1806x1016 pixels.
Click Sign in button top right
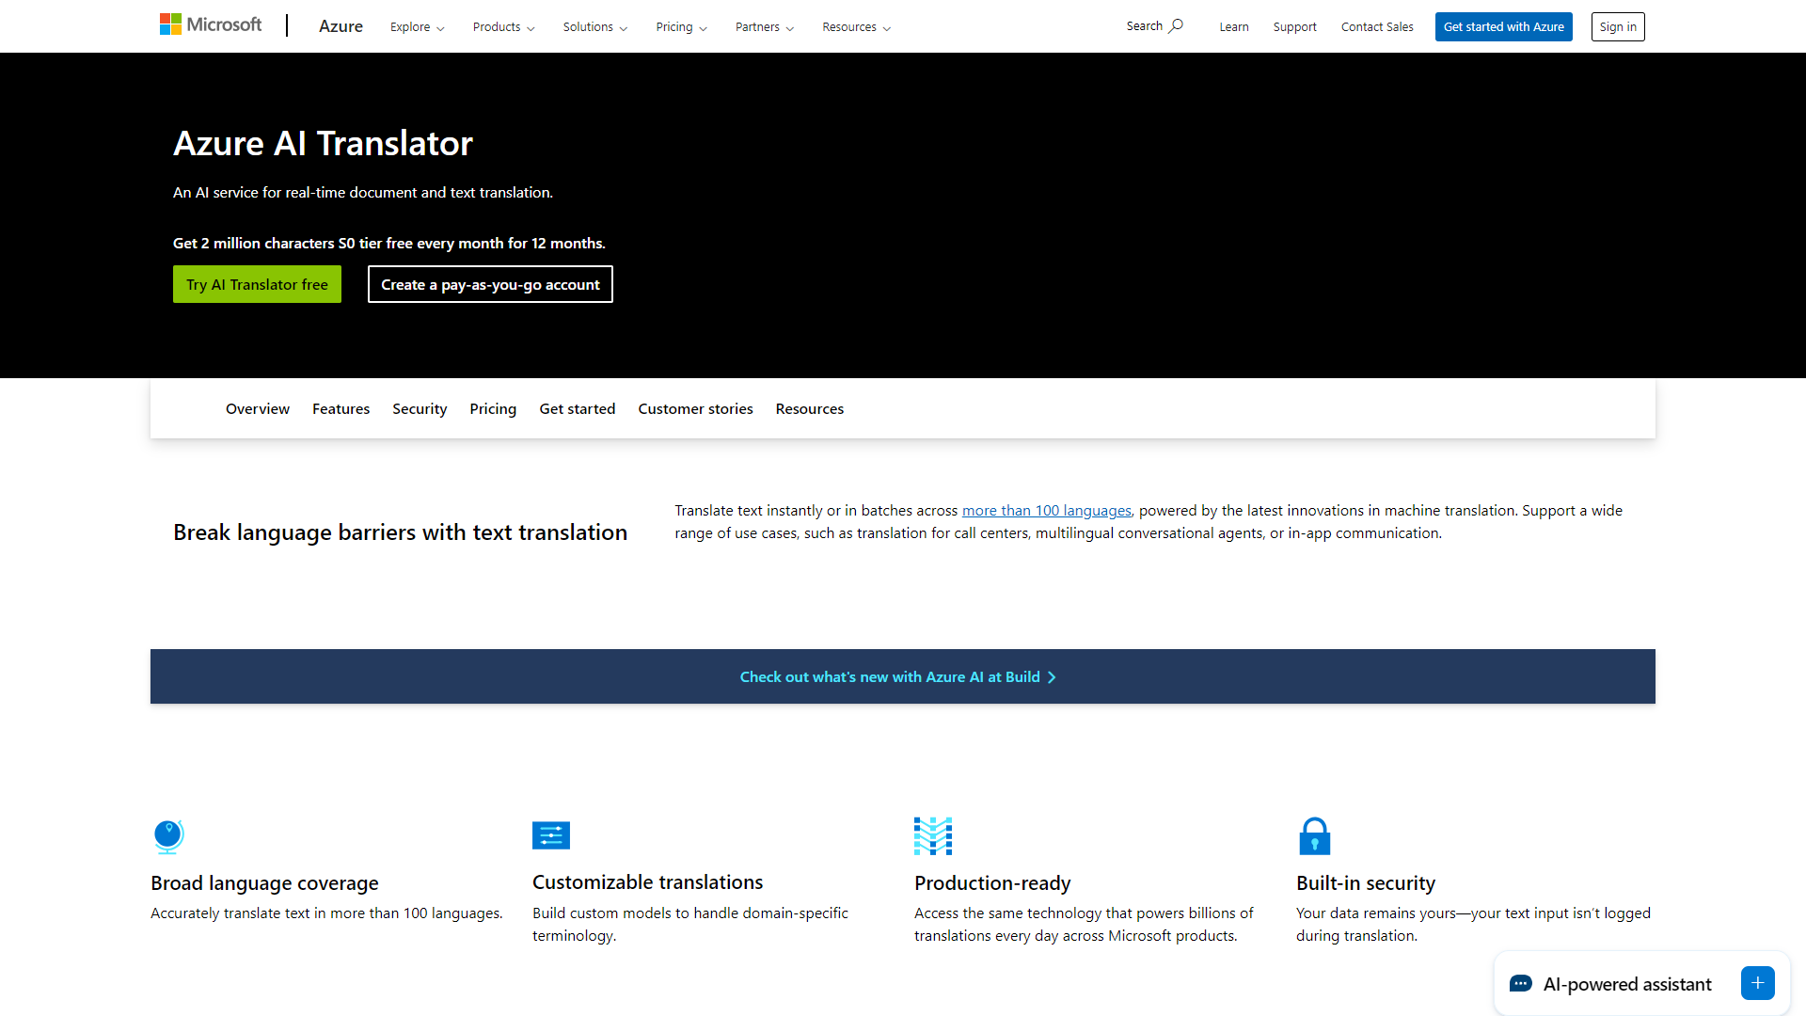coord(1618,26)
